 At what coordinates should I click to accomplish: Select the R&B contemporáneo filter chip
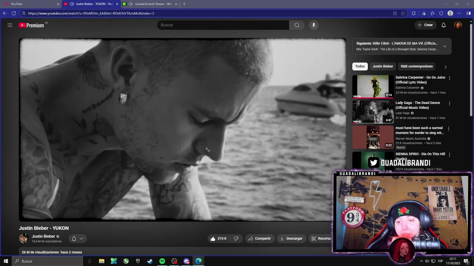pos(417,66)
